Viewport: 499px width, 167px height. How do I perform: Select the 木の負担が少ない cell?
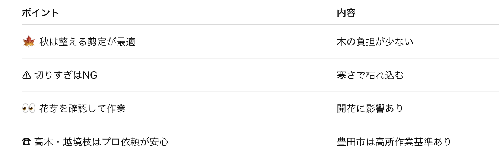point(375,42)
